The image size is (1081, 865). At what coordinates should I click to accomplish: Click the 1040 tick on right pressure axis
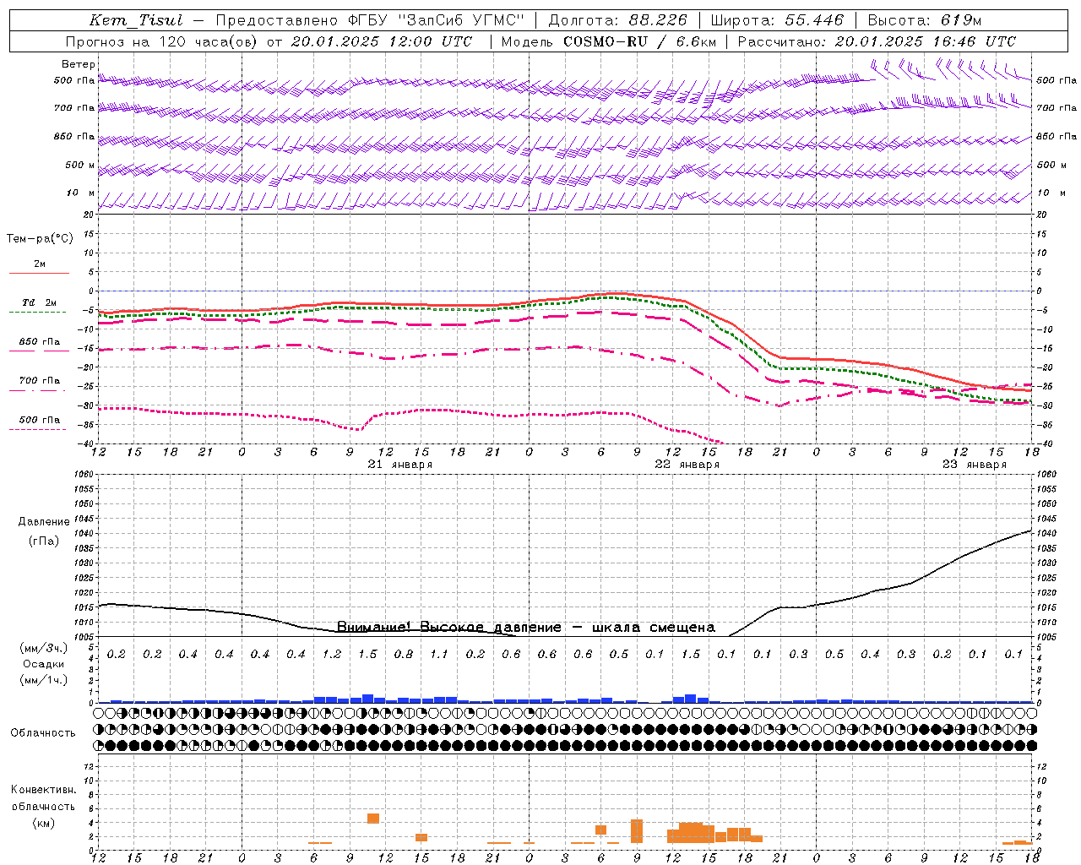click(1046, 534)
